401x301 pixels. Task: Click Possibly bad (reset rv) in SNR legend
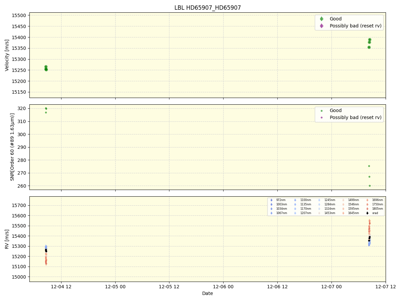point(356,117)
